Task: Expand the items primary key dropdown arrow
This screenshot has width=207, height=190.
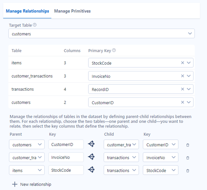Action: 189,63
